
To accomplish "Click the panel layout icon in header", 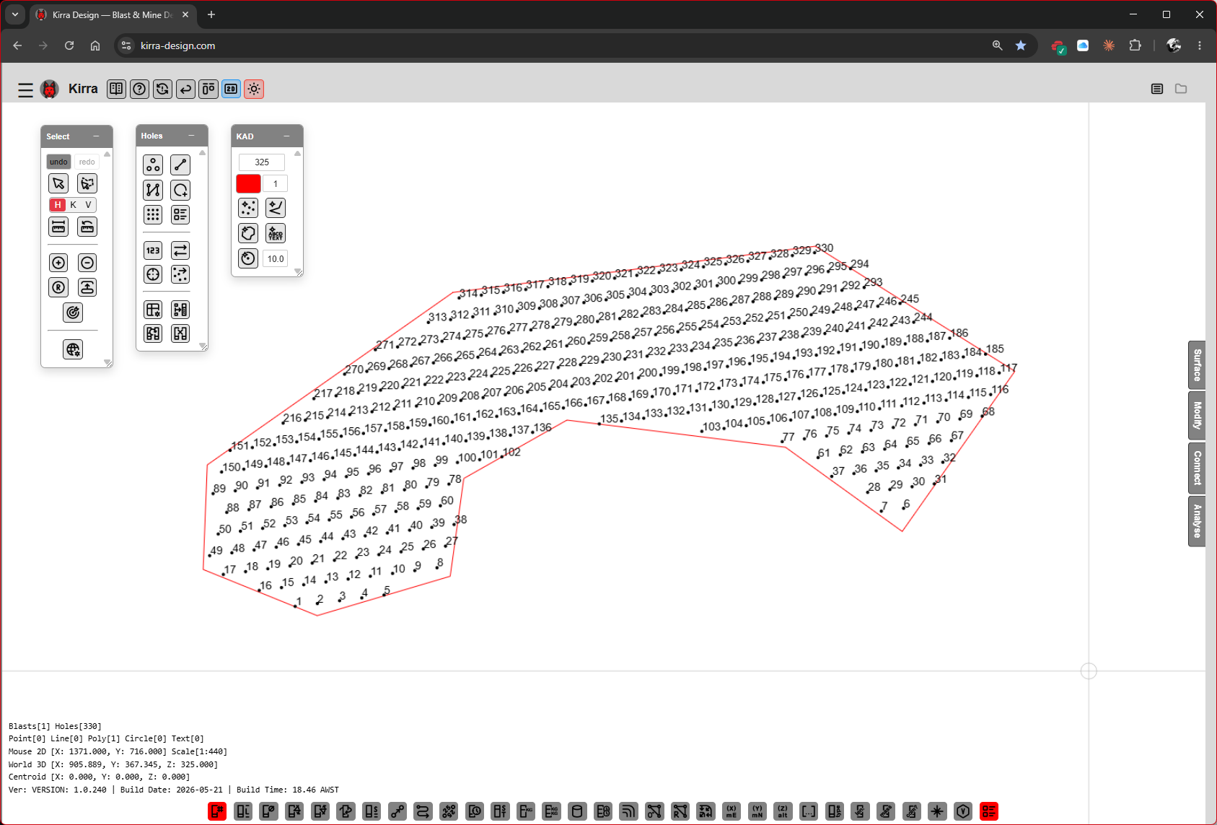I will pos(208,89).
